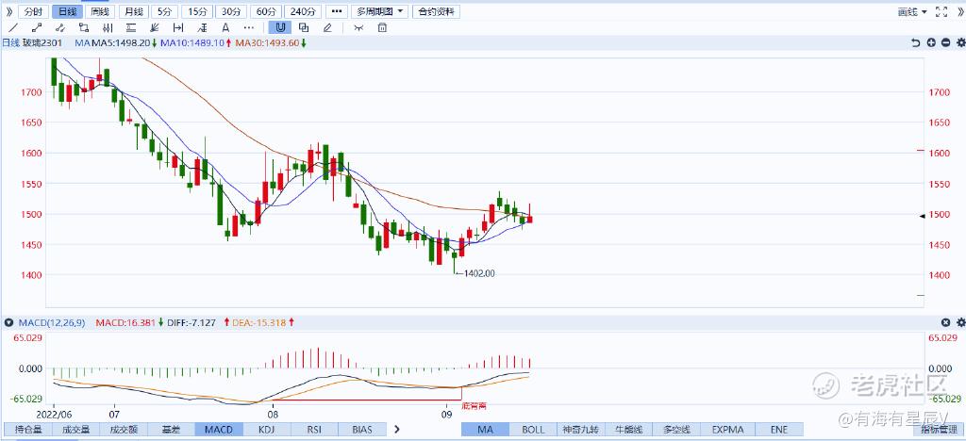Switch sub-indicator to RSI
This screenshot has height=441, width=966.
[315, 430]
